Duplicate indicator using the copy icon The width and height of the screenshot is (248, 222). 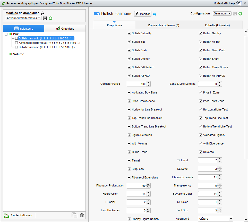click(74, 216)
